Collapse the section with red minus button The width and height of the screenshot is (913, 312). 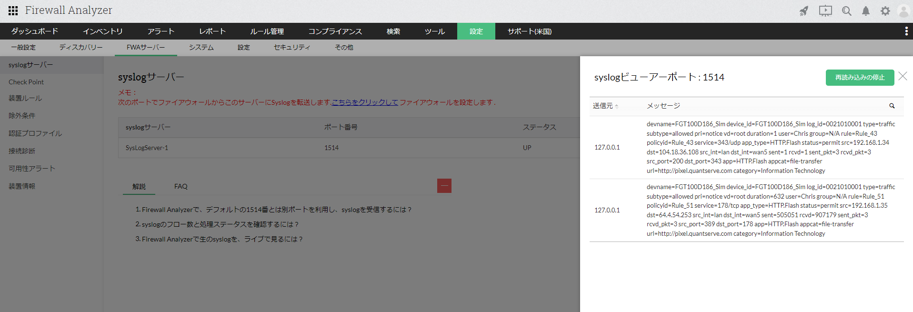pos(444,186)
